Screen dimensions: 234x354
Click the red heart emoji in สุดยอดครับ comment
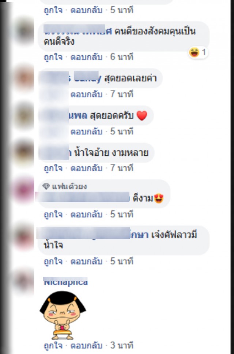tap(142, 115)
